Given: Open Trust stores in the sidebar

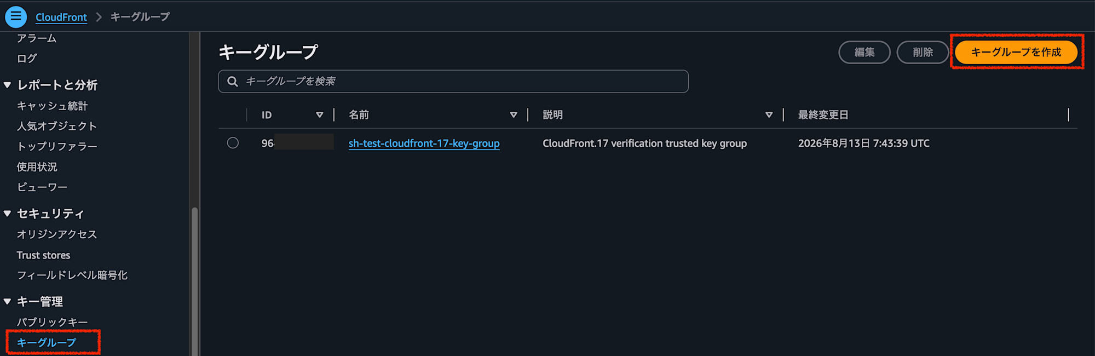Looking at the screenshot, I should point(43,255).
